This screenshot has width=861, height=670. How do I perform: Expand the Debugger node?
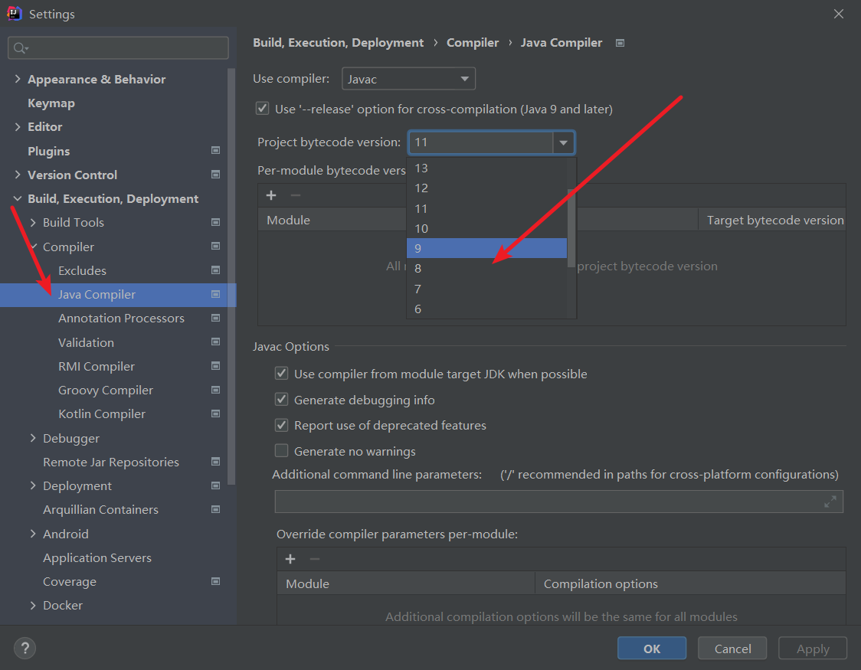pyautogui.click(x=33, y=438)
